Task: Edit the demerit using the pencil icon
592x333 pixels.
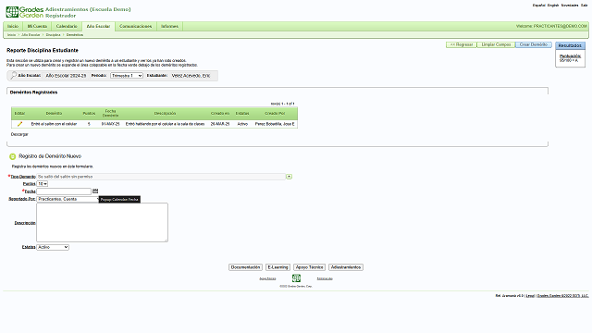Action: pos(19,124)
